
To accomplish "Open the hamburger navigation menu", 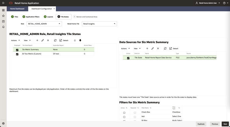I will pyautogui.click(x=3, y=3).
